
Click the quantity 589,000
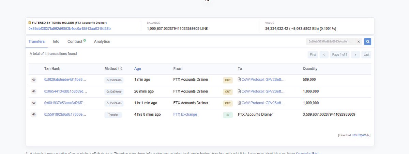click(x=309, y=80)
